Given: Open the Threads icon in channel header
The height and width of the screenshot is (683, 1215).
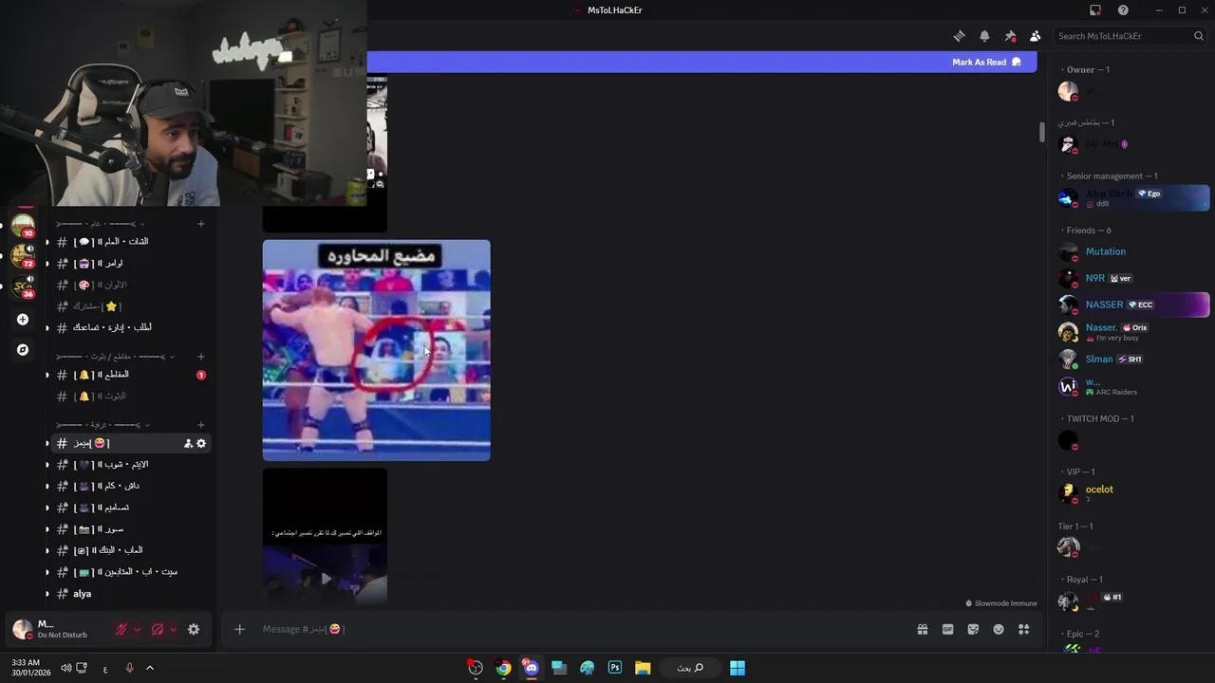Looking at the screenshot, I should tap(959, 36).
